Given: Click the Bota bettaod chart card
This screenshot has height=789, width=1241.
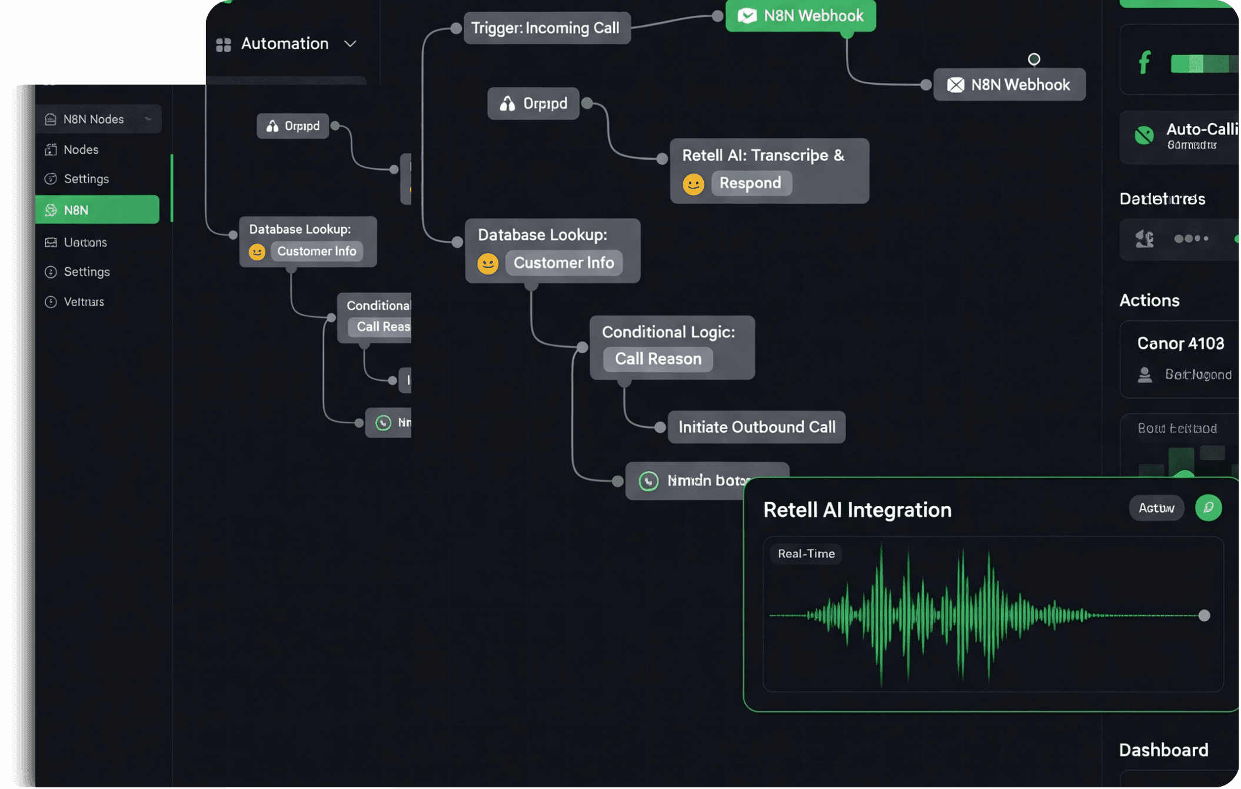Looking at the screenshot, I should click(1179, 445).
